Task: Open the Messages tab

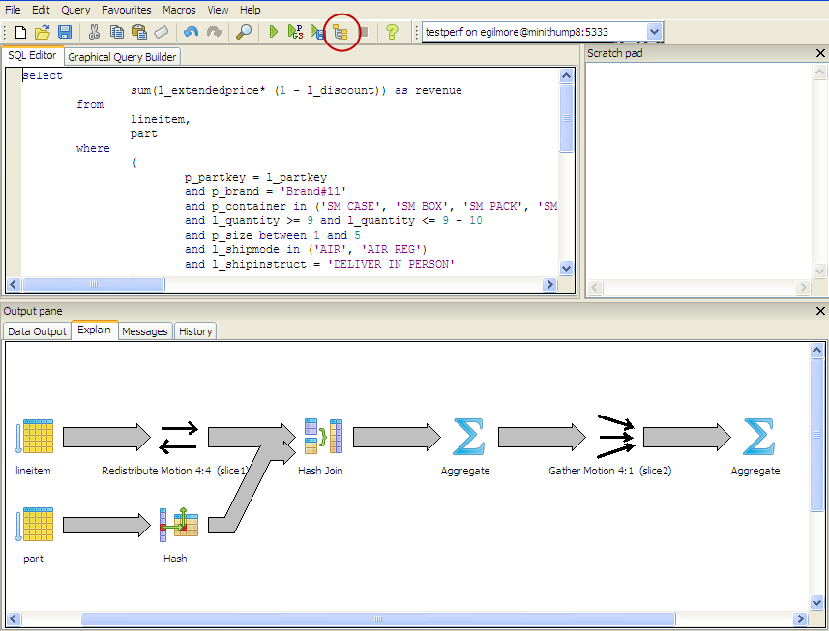Action: tap(144, 331)
